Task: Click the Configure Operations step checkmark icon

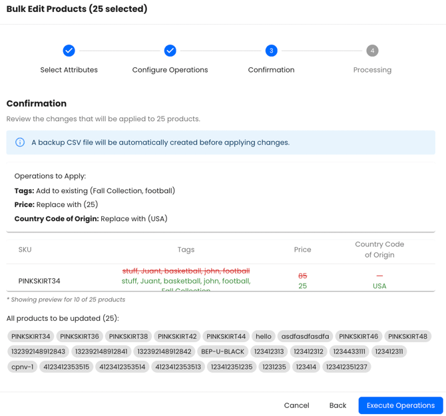Action: coord(170,51)
